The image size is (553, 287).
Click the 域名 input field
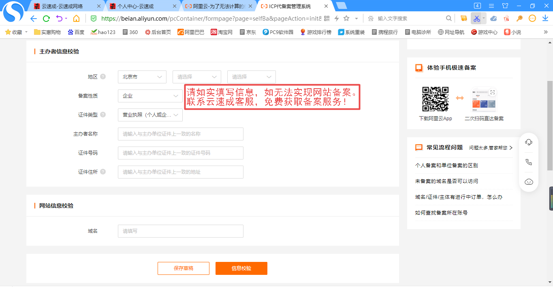coord(180,231)
